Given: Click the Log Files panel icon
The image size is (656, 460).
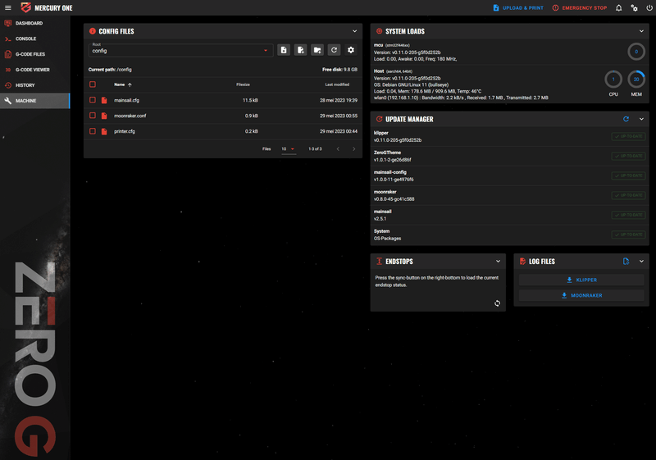Looking at the screenshot, I should click(522, 262).
